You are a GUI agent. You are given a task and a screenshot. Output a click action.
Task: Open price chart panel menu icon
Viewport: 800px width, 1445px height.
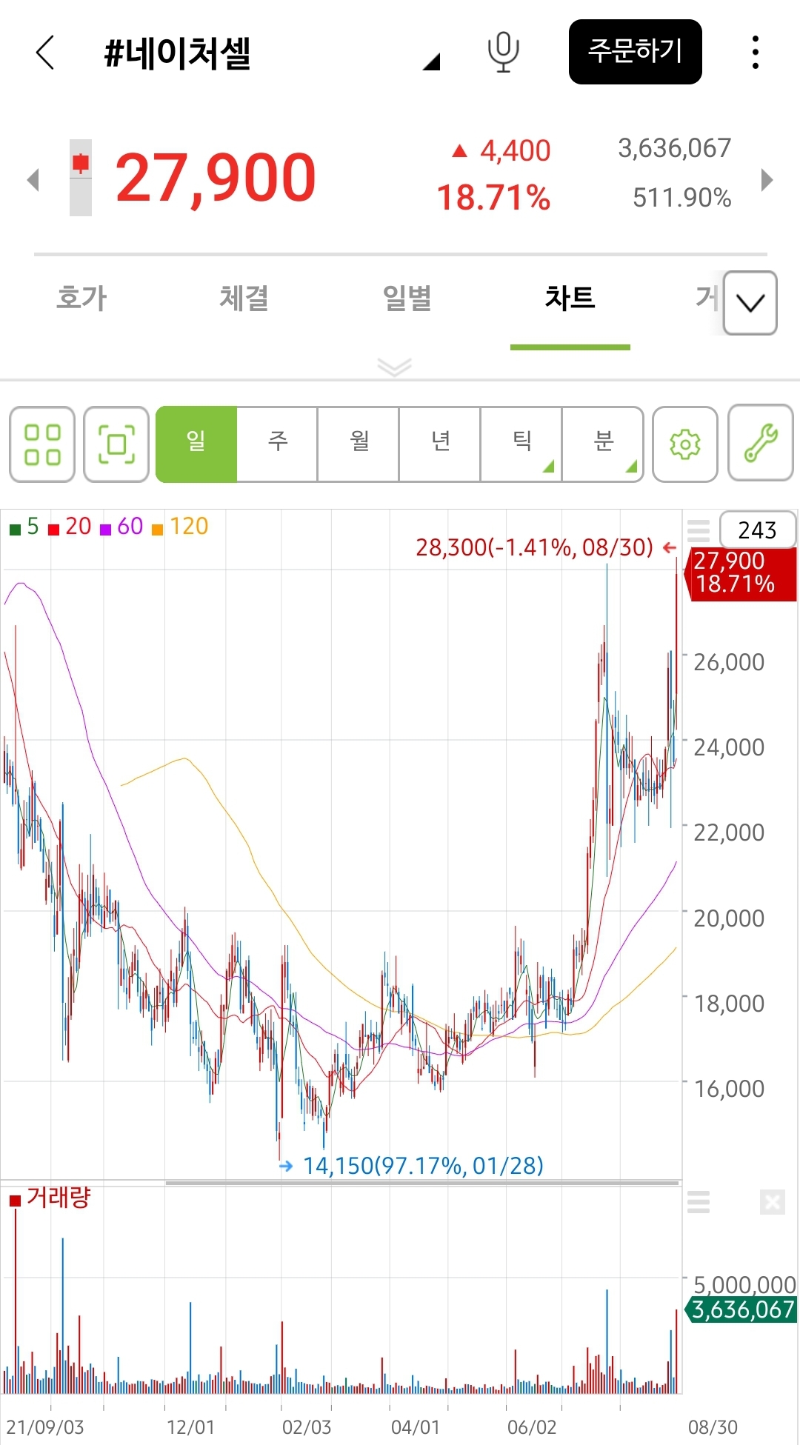699,530
